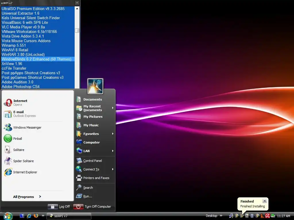The height and width of the screenshot is (220, 294).
Task: Click the Finished Installing balloon text
Action: (252, 206)
